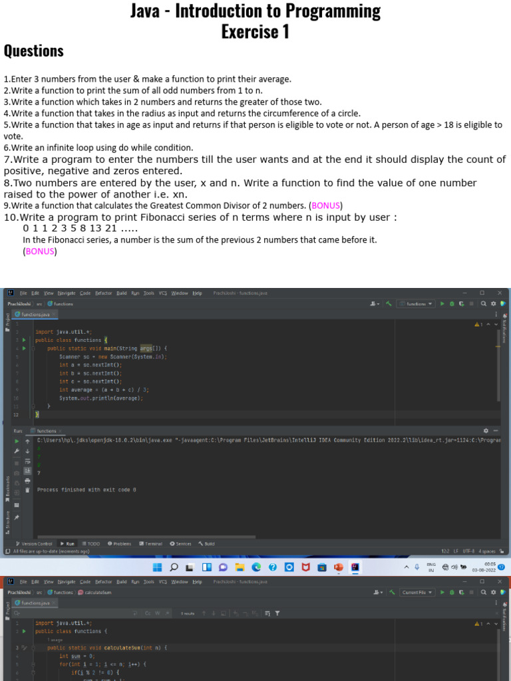The image size is (511, 681).
Task: Click gutter run arrow beside 'public class functions {' in main-method window
Action: (24, 340)
